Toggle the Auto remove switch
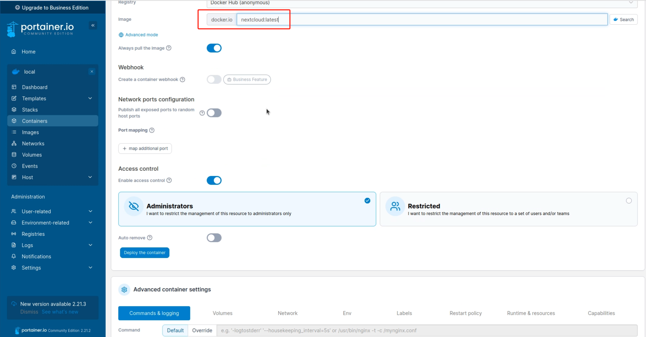This screenshot has height=337, width=646. pos(214,238)
